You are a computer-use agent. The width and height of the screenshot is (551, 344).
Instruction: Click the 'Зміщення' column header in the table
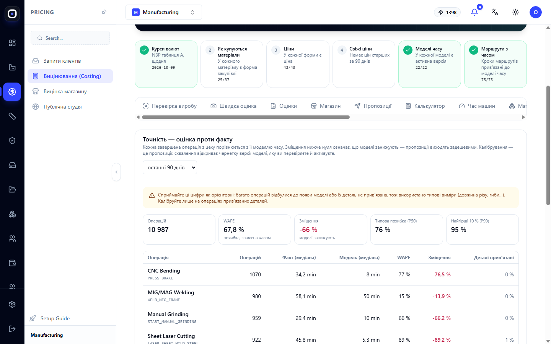click(439, 258)
